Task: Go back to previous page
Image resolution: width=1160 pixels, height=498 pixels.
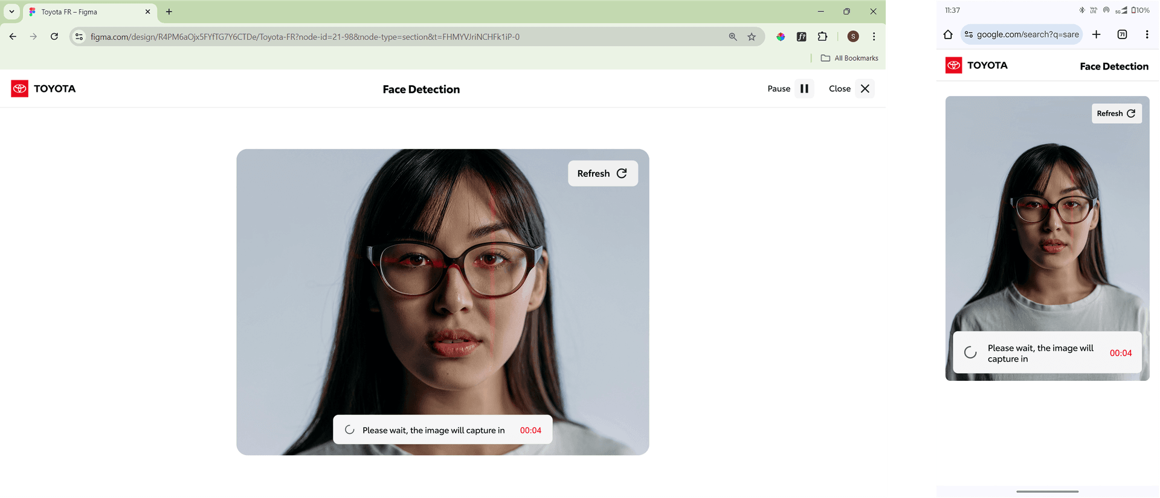Action: click(x=13, y=37)
